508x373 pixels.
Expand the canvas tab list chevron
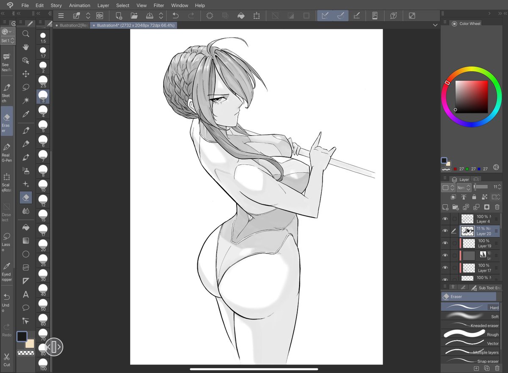(x=435, y=25)
